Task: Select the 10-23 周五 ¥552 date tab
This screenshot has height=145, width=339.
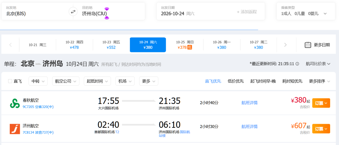Action: (111, 45)
